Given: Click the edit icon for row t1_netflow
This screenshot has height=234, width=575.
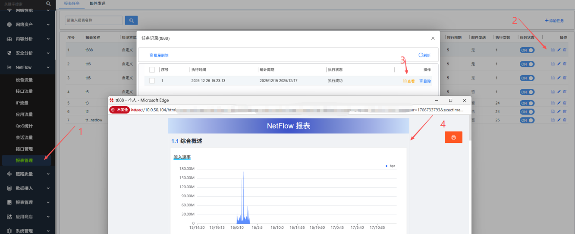Looking at the screenshot, I should [x=559, y=120].
